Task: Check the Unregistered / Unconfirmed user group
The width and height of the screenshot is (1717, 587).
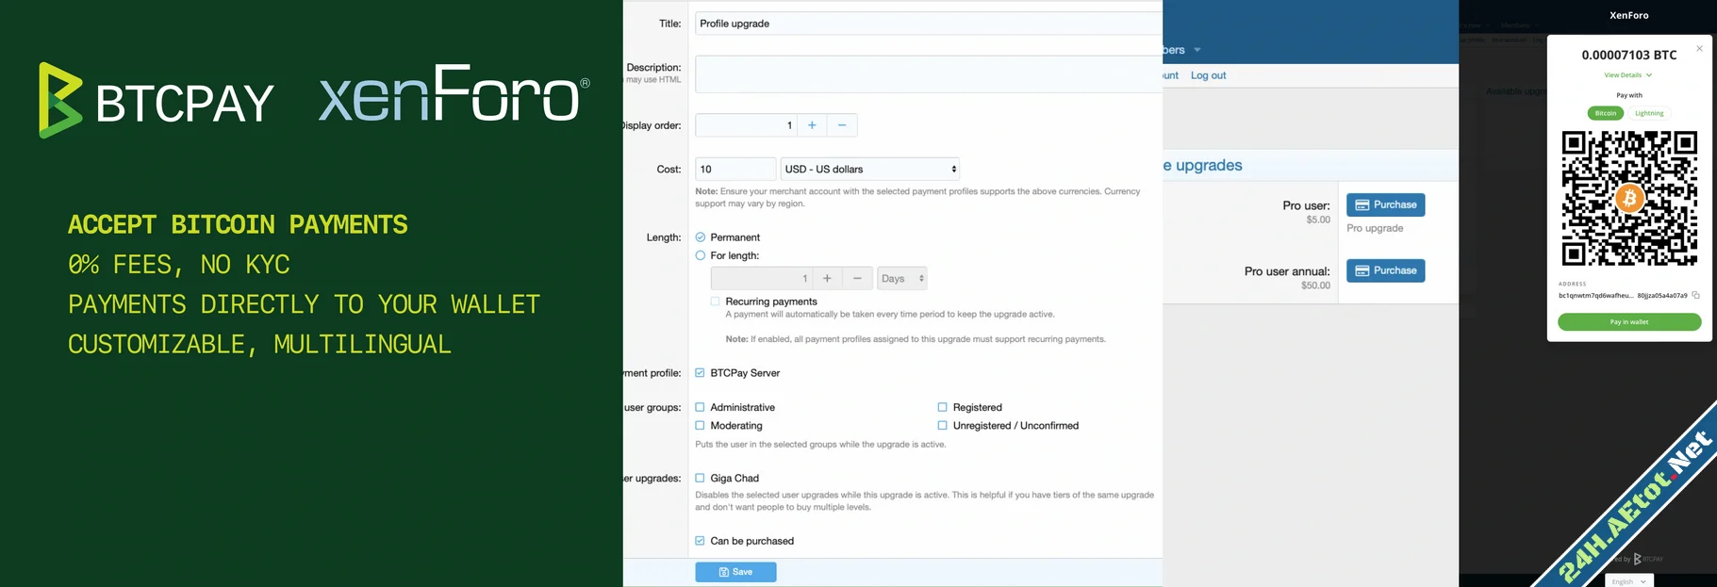Action: point(943,426)
